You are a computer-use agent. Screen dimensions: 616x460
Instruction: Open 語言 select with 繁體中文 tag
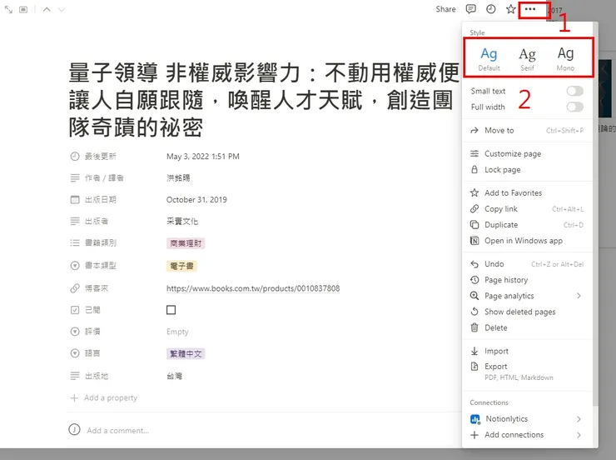pyautogui.click(x=186, y=354)
